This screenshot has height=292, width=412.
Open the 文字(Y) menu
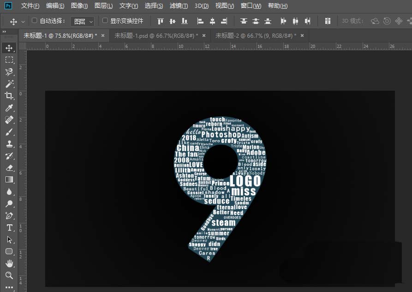click(x=128, y=6)
